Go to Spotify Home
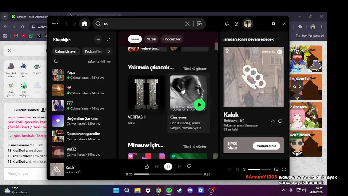 [85, 24]
